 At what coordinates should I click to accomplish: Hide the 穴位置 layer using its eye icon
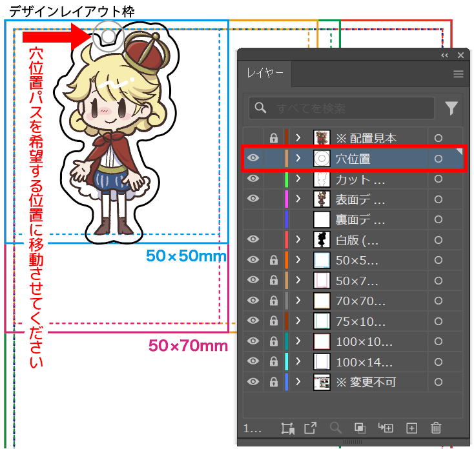coord(252,158)
